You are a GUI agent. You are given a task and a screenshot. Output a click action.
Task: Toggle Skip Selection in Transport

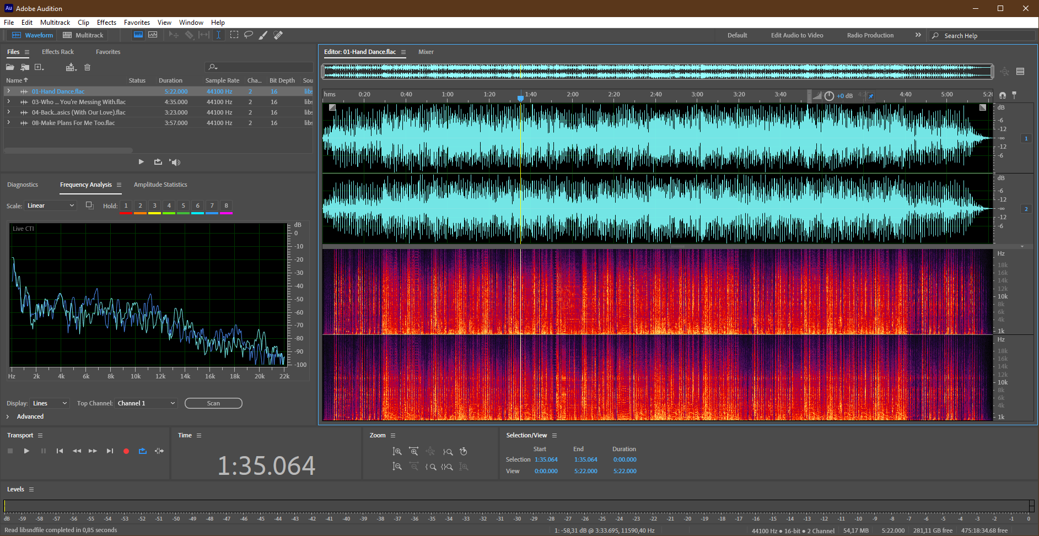(159, 451)
